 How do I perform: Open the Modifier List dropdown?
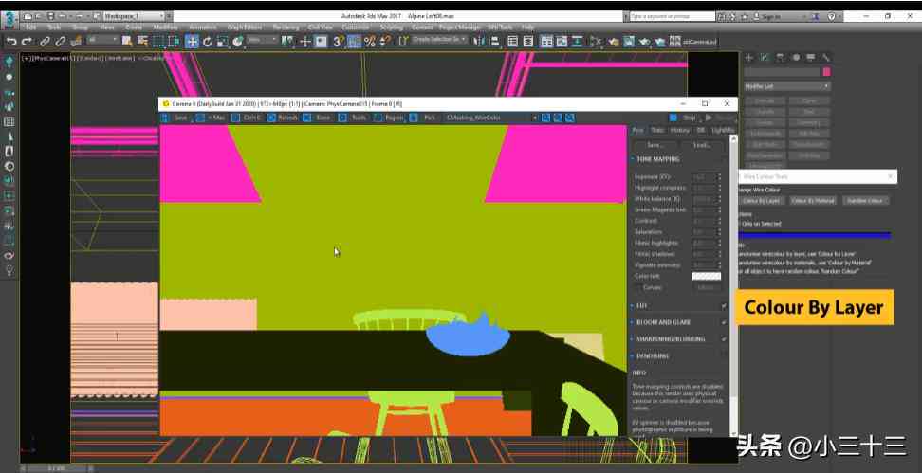(x=786, y=86)
